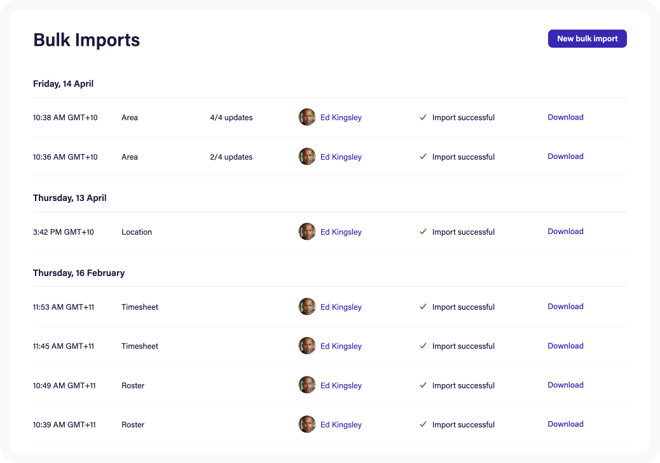Click the checkmark beside the Location import success
660x463 pixels.
pyautogui.click(x=423, y=231)
